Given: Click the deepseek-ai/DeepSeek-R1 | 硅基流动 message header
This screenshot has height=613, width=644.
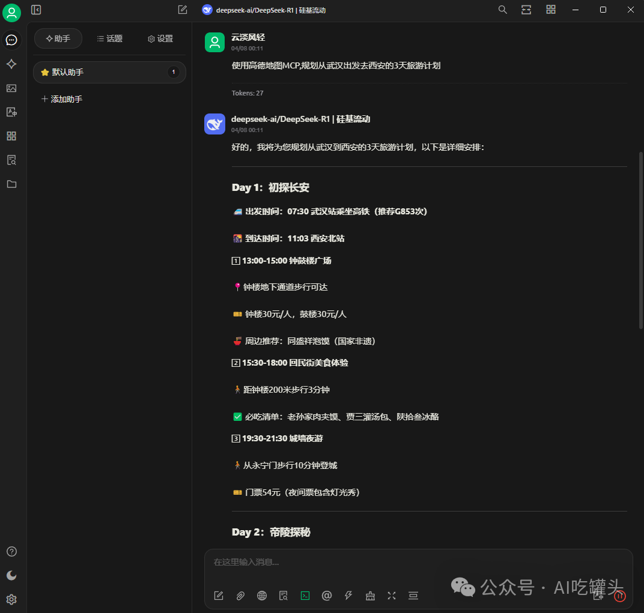Looking at the screenshot, I should click(300, 119).
